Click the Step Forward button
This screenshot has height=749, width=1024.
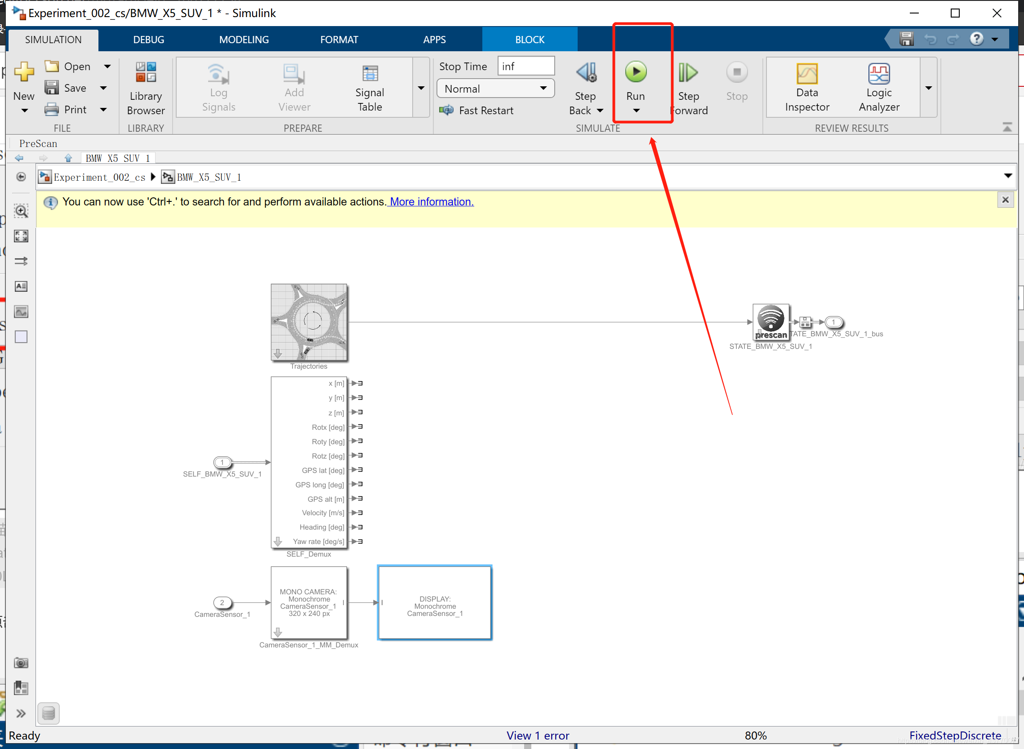coord(688,89)
